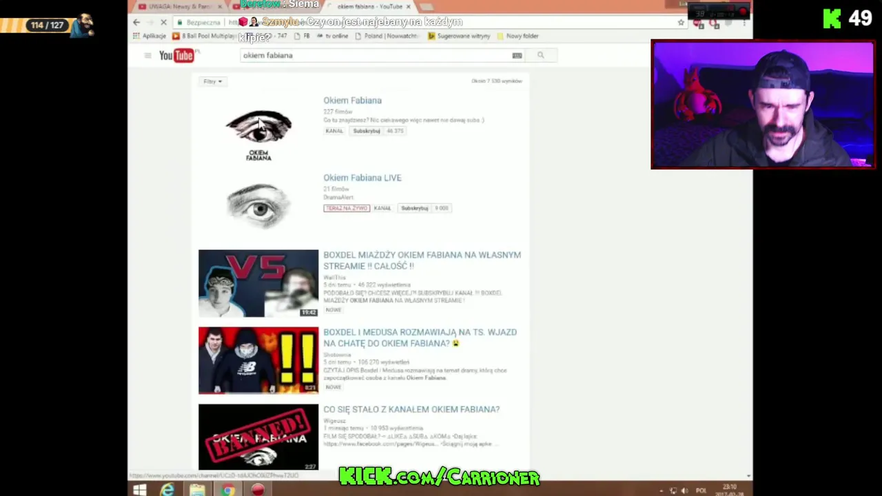Image resolution: width=882 pixels, height=496 pixels.
Task: Open the BOXDEL I MEDUSA ROZMAWIAJĄ NA TS video
Action: click(420, 338)
